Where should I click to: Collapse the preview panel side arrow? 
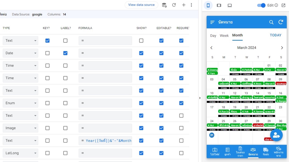coord(200,98)
